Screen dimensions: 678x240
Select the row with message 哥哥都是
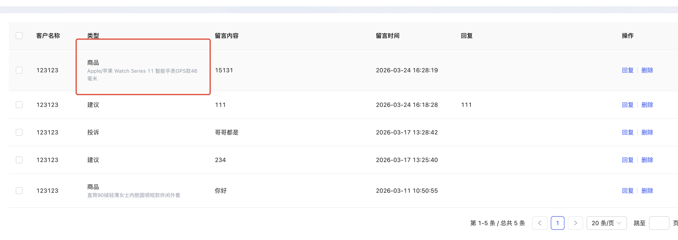(x=19, y=132)
